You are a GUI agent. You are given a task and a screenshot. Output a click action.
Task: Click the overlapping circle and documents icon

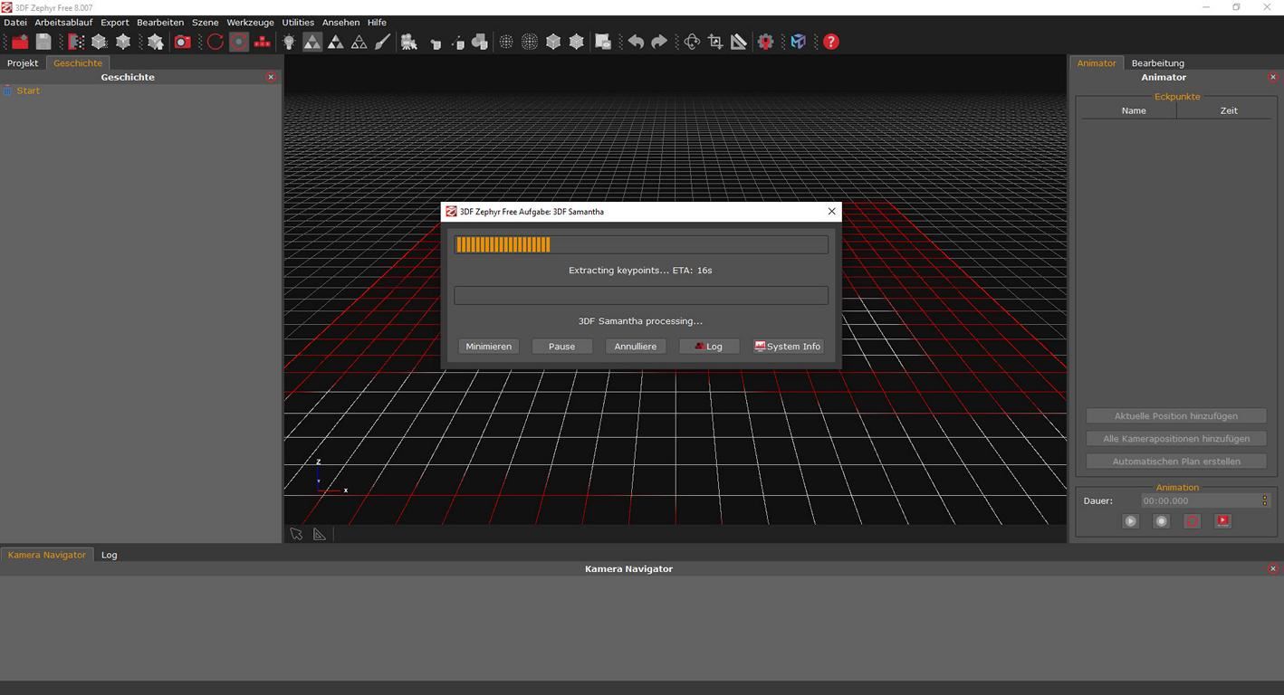[480, 42]
